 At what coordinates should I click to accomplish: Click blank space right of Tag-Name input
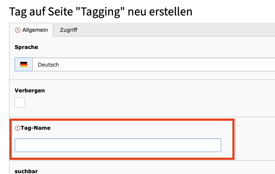(227, 145)
